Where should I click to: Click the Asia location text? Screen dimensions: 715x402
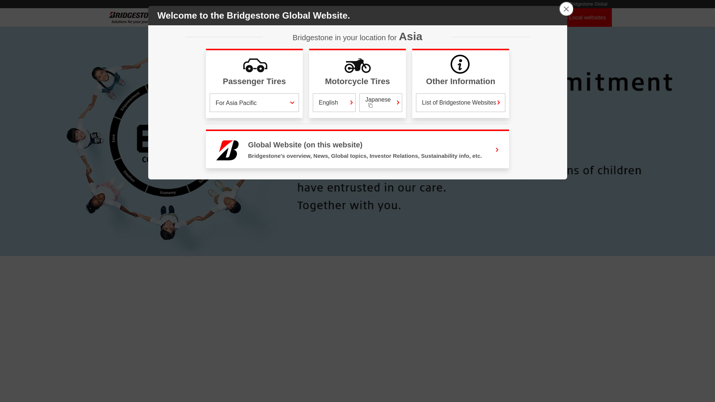click(410, 36)
